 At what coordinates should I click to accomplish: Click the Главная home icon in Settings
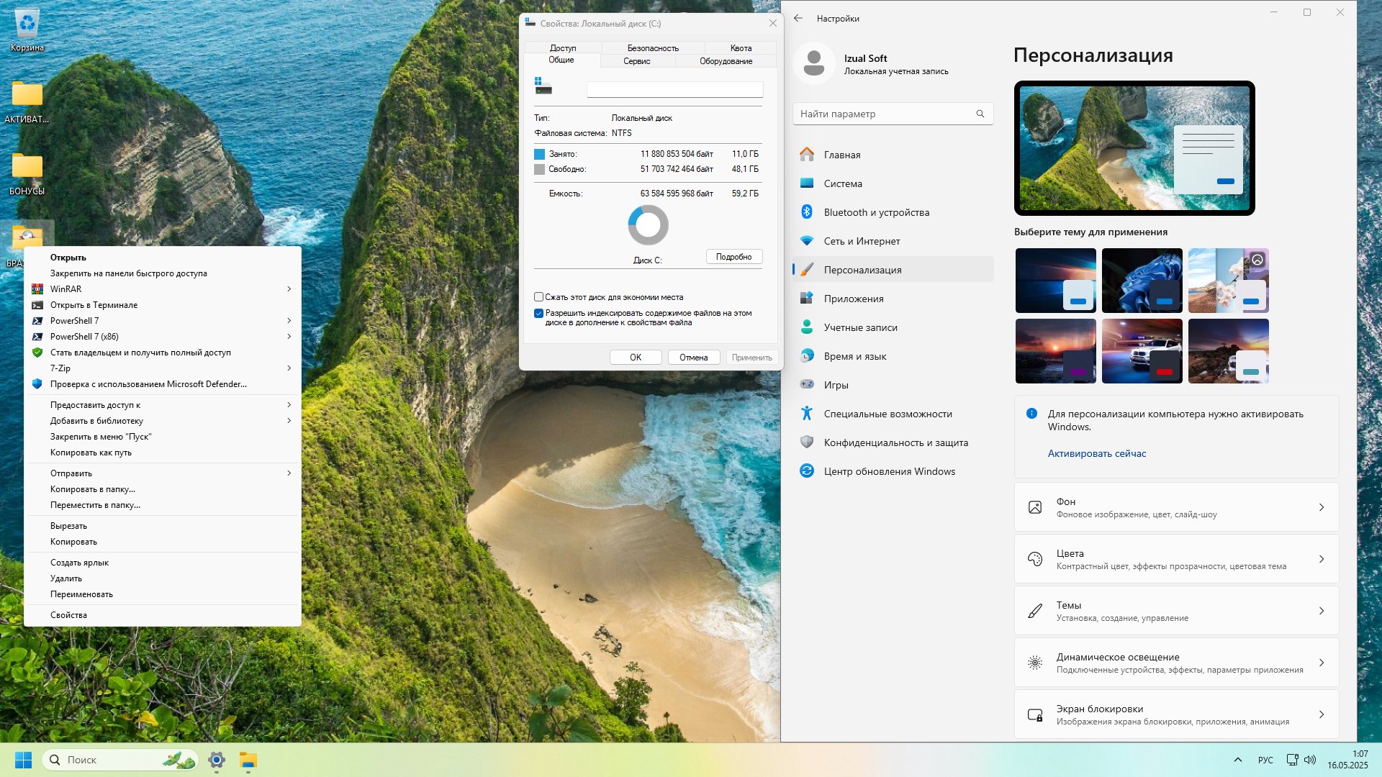(807, 155)
